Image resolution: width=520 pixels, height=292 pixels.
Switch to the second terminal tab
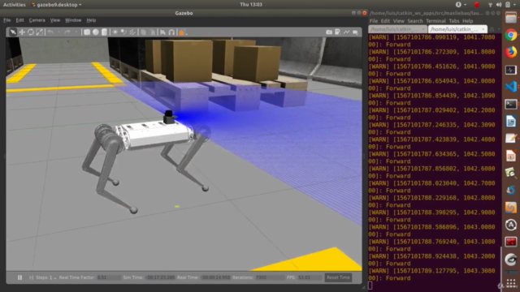point(457,29)
